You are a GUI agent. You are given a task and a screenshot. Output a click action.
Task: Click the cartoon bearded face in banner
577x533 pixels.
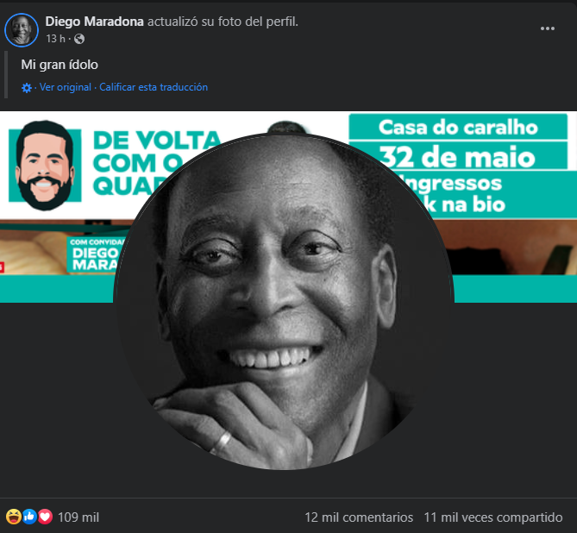pos(45,166)
